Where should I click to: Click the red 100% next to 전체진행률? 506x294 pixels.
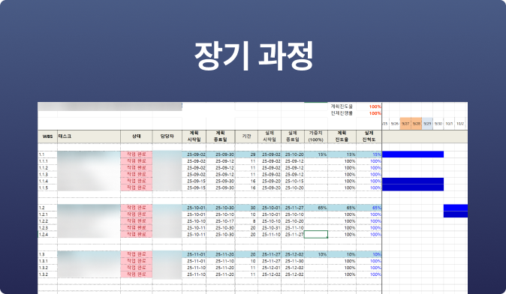coord(375,113)
